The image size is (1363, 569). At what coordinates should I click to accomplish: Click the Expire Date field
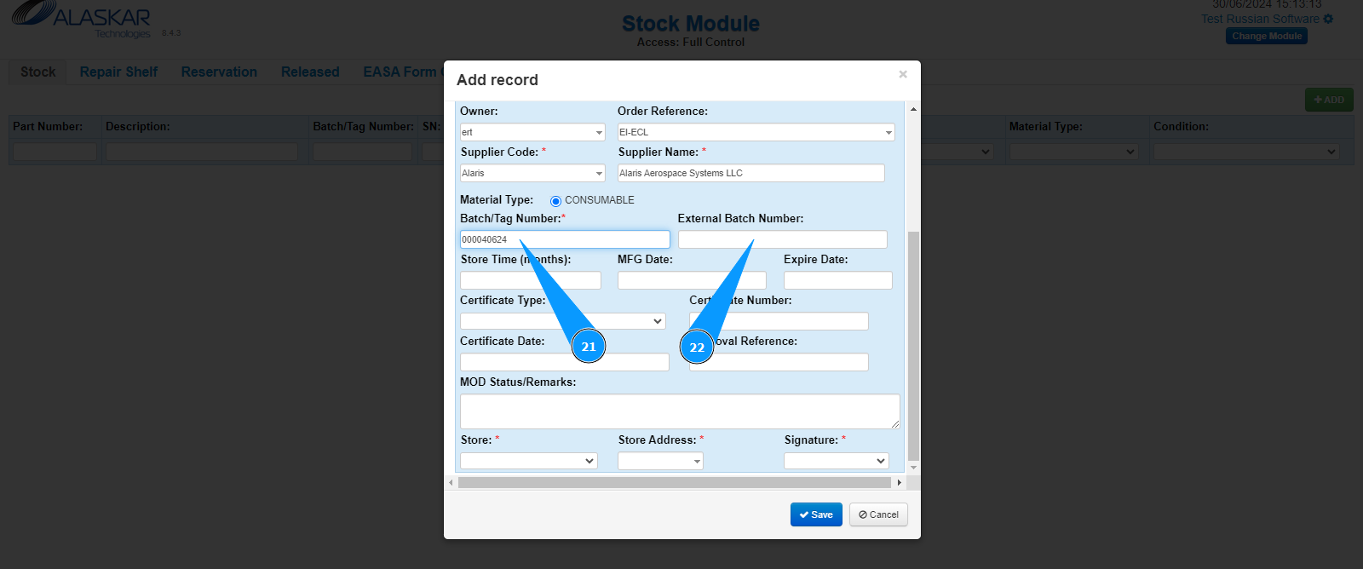pos(837,280)
